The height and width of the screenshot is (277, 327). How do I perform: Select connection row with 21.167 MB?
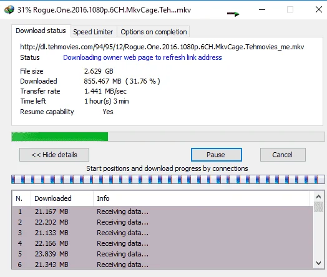pyautogui.click(x=163, y=211)
